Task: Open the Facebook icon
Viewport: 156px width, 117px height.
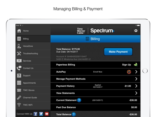Action: pyautogui.click(x=35, y=114)
